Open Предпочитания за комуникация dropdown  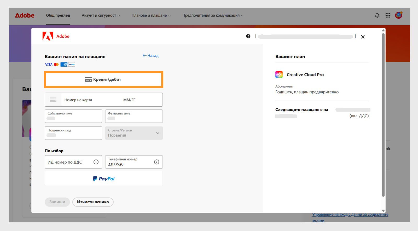(213, 15)
